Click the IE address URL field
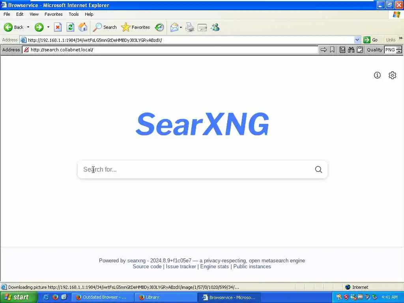The height and width of the screenshot is (303, 404). pos(190,40)
